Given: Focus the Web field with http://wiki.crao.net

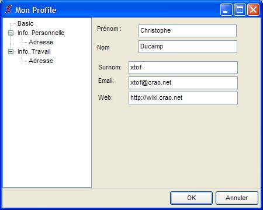Looking at the screenshot, I should pyautogui.click(x=183, y=98).
